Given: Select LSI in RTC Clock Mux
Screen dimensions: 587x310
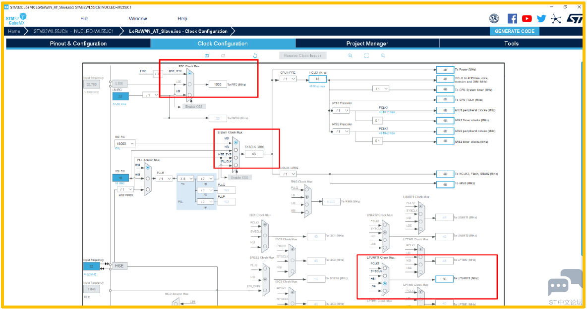Looking at the screenshot, I should click(x=190, y=95).
